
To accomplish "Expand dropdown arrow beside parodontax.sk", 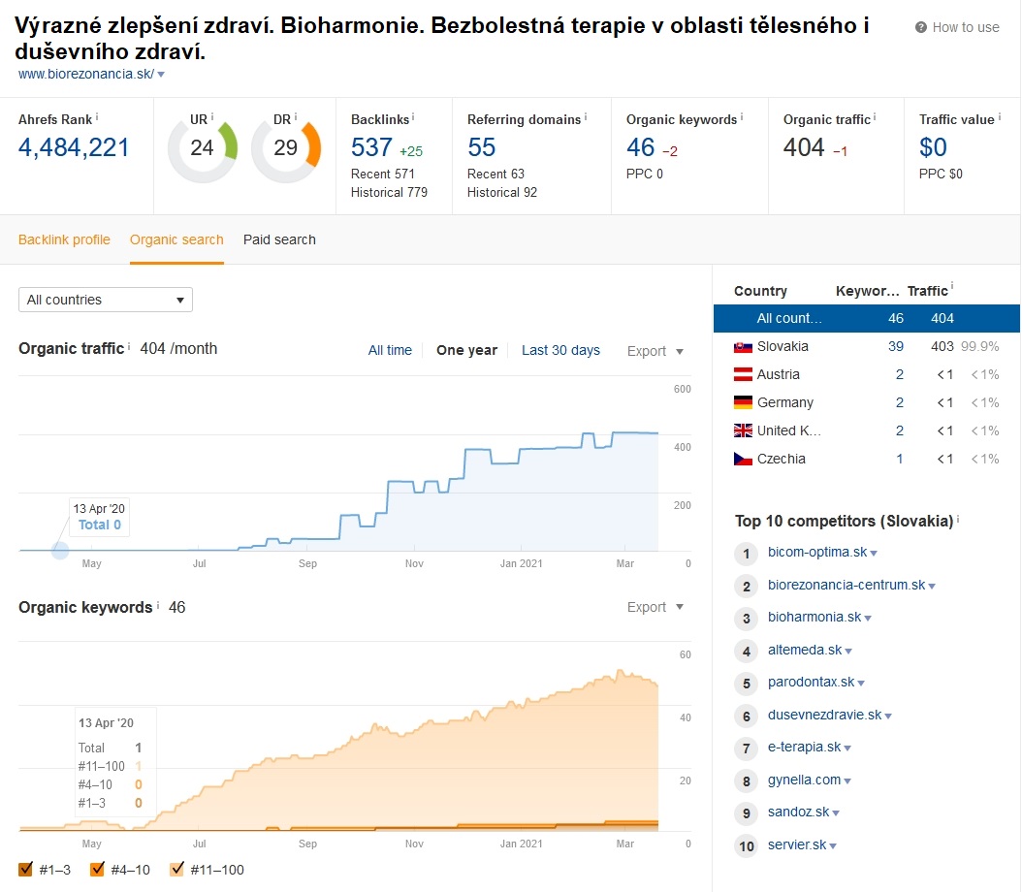I will click(862, 684).
